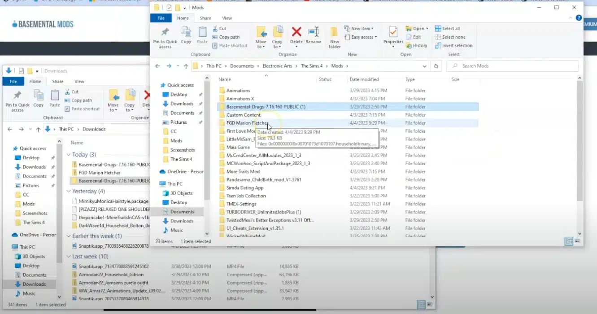Open the File tab in Downloads window
The image size is (597, 314).
tap(13, 81)
